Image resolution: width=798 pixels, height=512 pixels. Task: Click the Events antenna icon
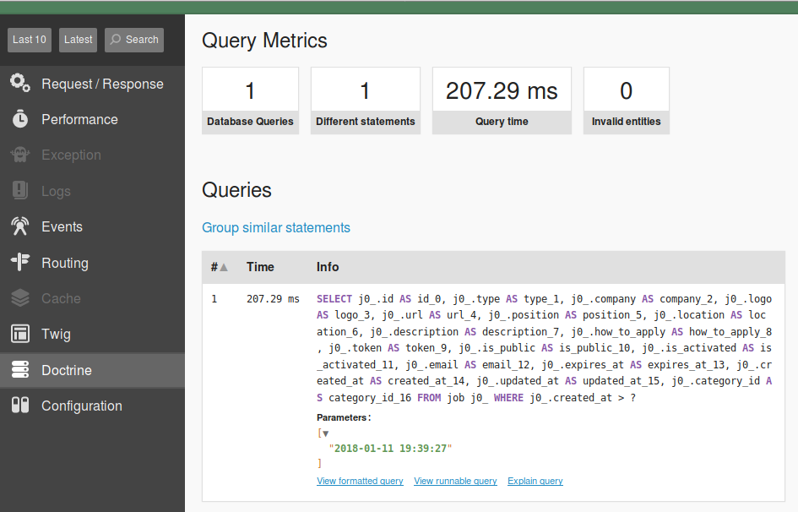[x=20, y=226]
